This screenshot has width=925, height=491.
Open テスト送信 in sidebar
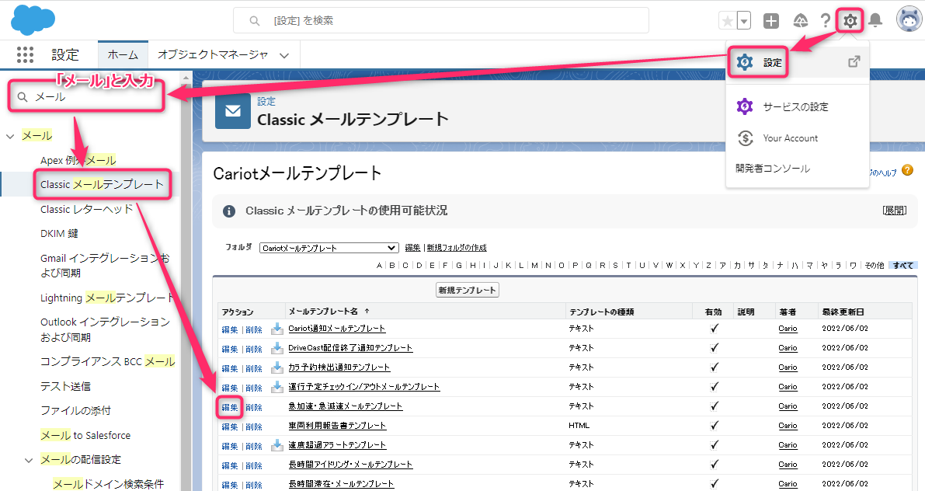click(65, 387)
